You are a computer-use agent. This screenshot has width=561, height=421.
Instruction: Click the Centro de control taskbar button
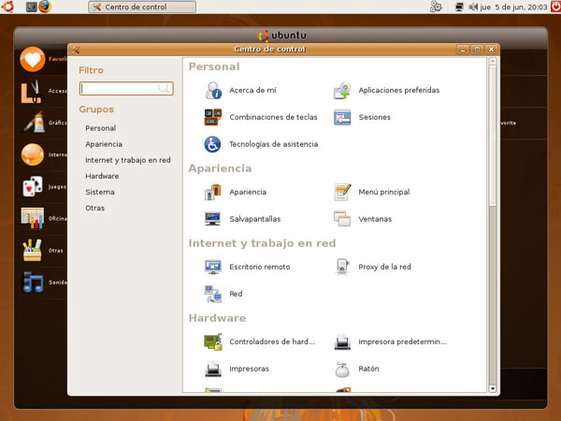(142, 7)
